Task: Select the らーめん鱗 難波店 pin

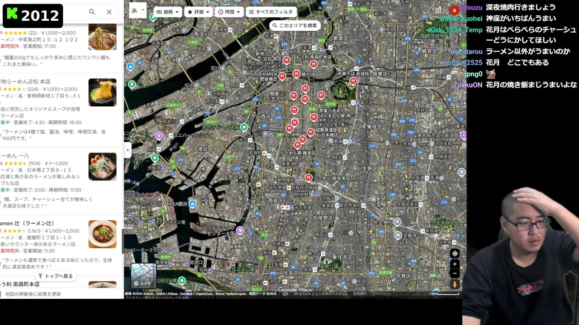Action: (297, 145)
